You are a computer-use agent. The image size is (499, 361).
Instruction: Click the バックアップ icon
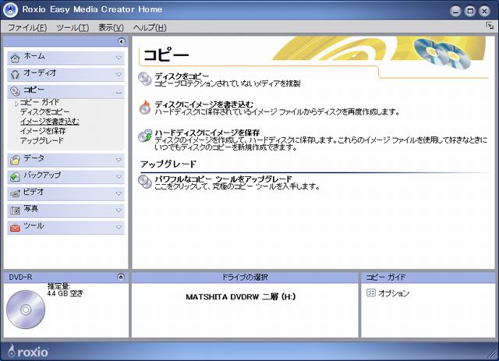(15, 177)
